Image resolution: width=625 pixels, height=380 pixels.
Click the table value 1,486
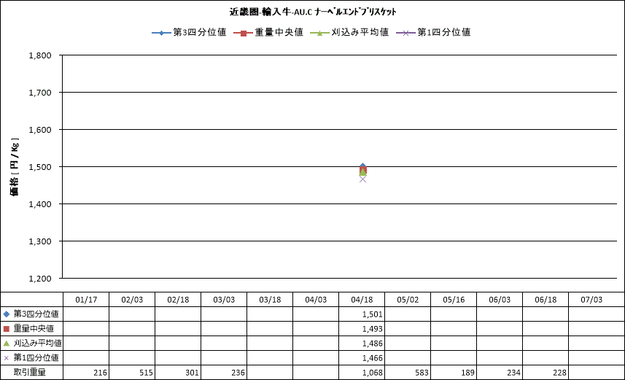coord(372,344)
